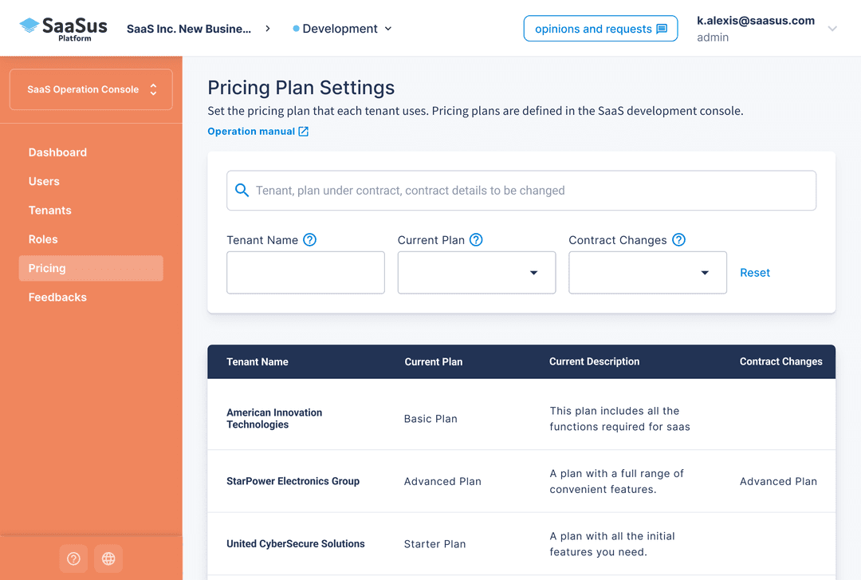Viewport: 861px width, 580px height.
Task: Open the tooltip icon next to Contract Changes
Action: coord(678,239)
